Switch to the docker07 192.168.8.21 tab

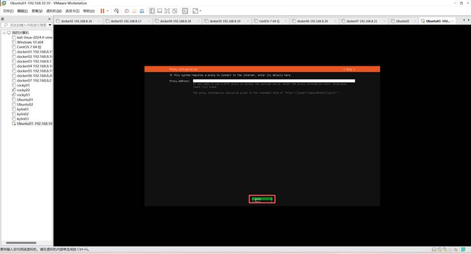pos(363,21)
